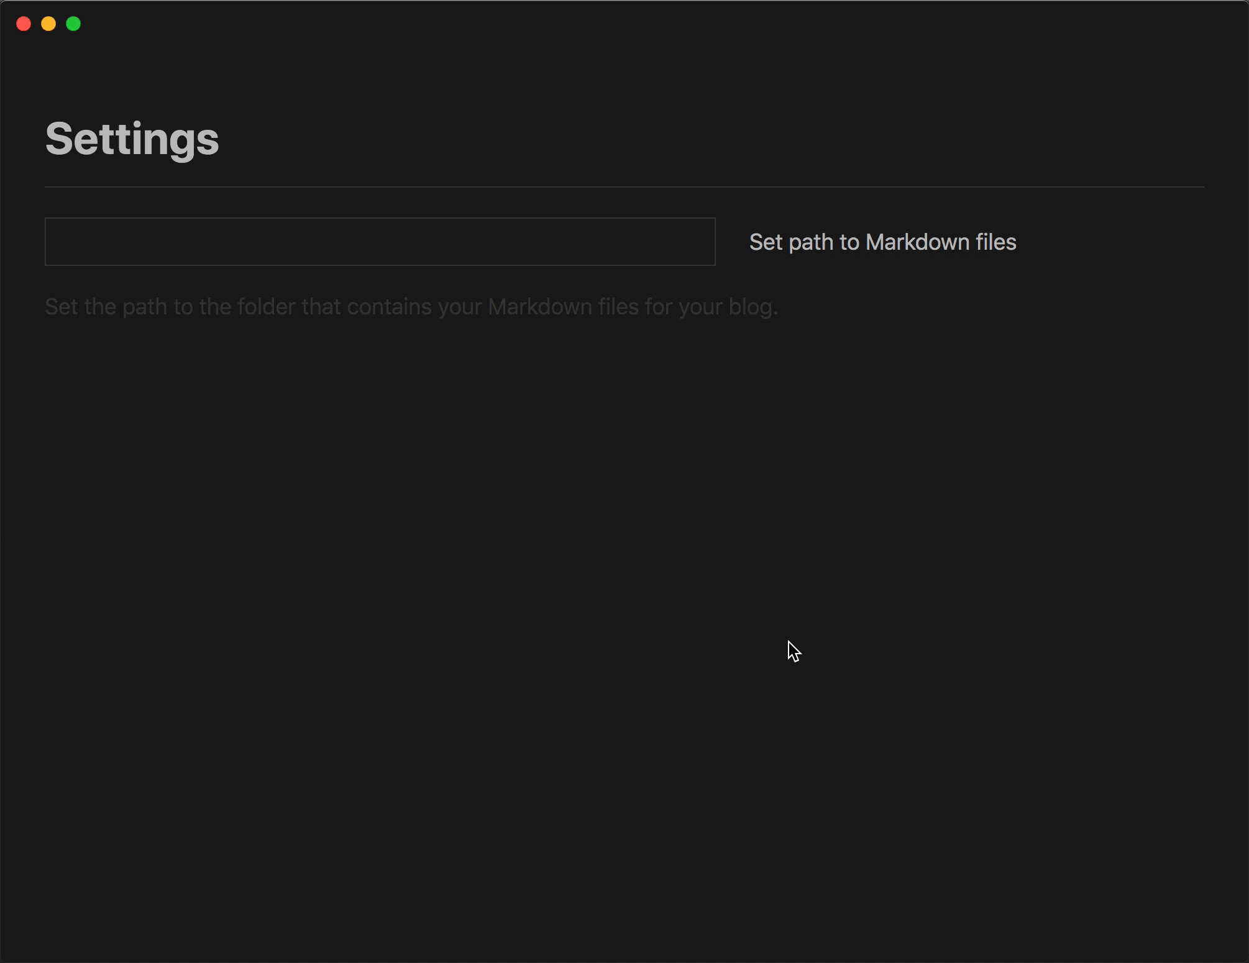The height and width of the screenshot is (963, 1249).
Task: Click the word 'folder' in the description
Action: point(266,307)
